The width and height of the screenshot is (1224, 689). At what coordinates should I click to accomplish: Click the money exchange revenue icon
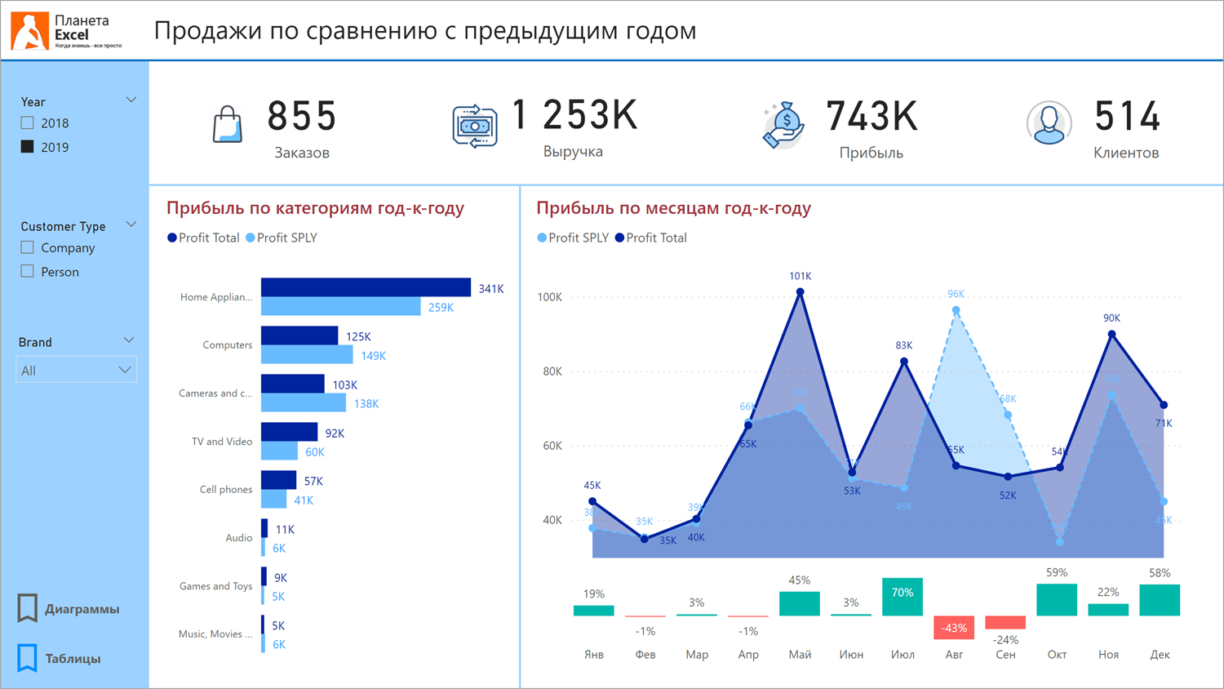(x=475, y=127)
